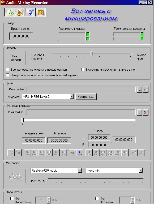Expand the Mono Mix input dropdown
154x204 pixels.
(x=141, y=170)
